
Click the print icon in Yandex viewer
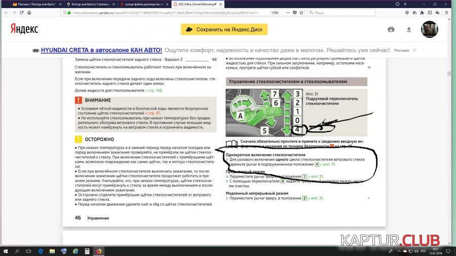pyautogui.click(x=391, y=29)
